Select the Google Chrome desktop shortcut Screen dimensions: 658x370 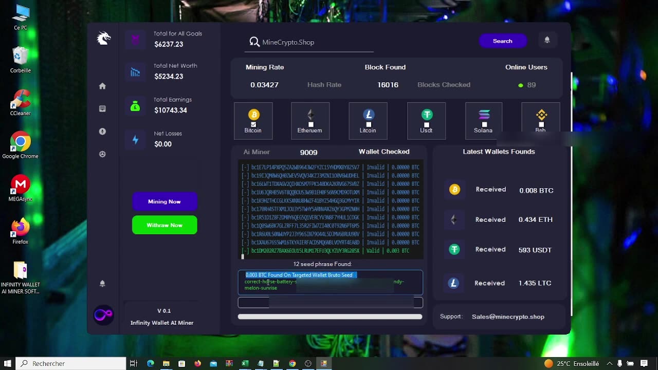[x=21, y=145]
